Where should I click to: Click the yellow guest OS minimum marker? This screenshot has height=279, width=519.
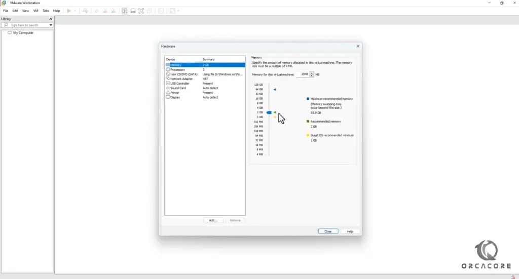(x=275, y=117)
